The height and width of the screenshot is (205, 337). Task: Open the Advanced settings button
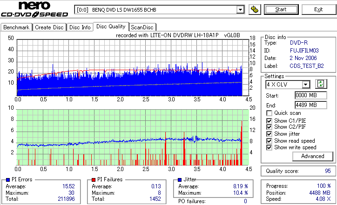(313, 156)
